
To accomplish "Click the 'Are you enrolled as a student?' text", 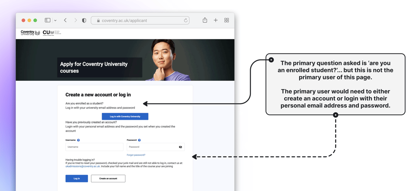I will coord(85,103).
